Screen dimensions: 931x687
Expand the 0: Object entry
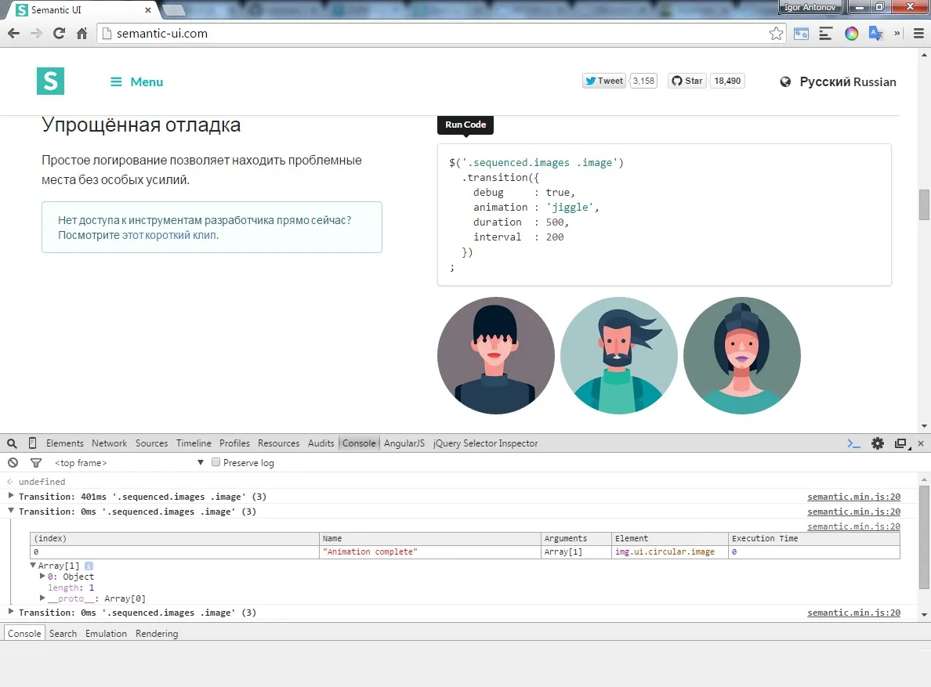pyautogui.click(x=42, y=576)
